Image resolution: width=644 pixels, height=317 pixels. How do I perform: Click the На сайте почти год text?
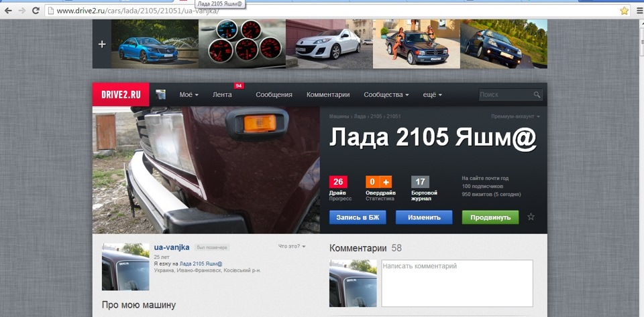coord(485,179)
